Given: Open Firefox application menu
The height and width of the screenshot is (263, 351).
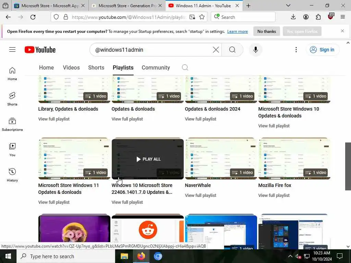Looking at the screenshot, I should coord(343,17).
